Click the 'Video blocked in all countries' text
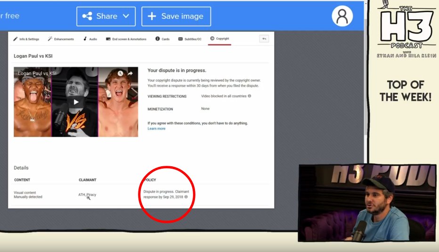 coord(224,96)
